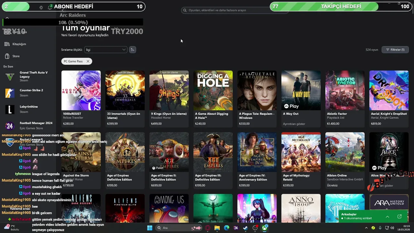The image size is (414, 233).
Task: Open Aliens Fireteam Elite thumbnail
Action: coord(125,208)
